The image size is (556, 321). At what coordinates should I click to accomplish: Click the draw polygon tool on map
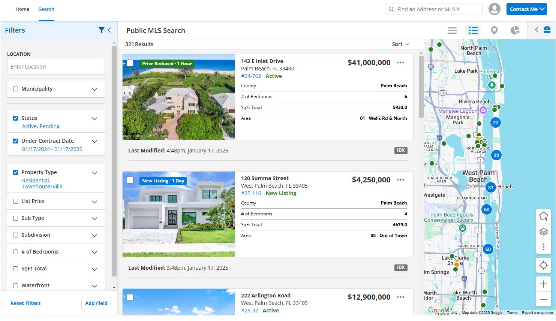tap(543, 216)
